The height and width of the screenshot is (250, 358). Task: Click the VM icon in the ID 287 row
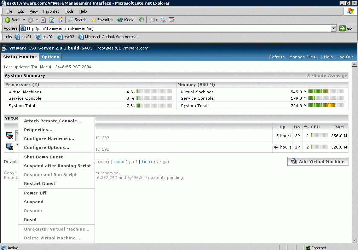click(10, 135)
